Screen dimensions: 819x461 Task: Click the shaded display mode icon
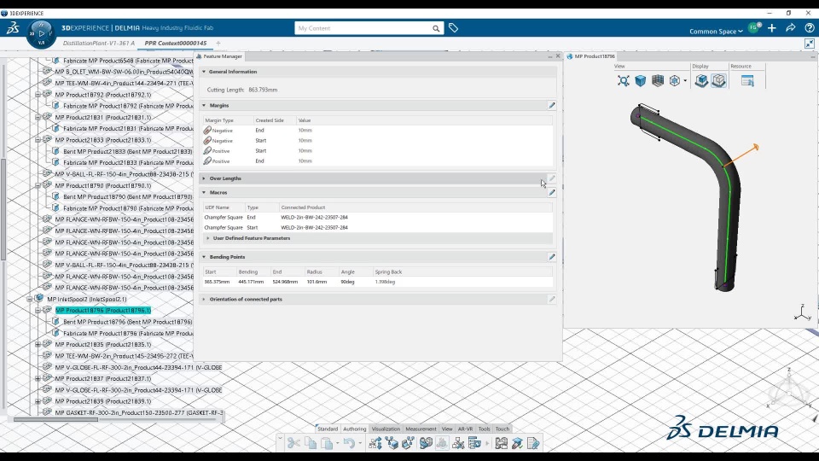(x=701, y=80)
